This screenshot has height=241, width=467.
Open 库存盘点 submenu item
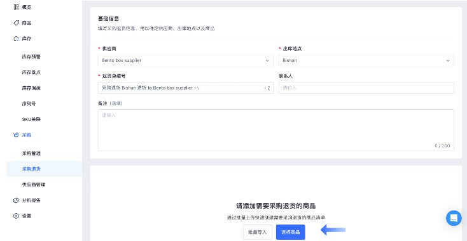coord(31,72)
